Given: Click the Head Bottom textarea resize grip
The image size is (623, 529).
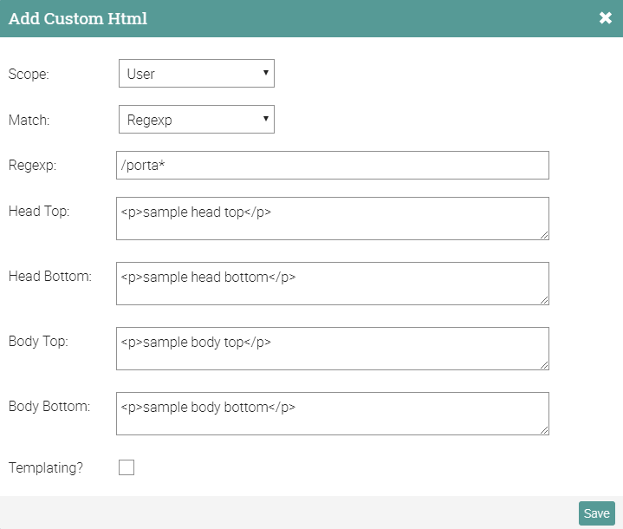Looking at the screenshot, I should click(543, 299).
